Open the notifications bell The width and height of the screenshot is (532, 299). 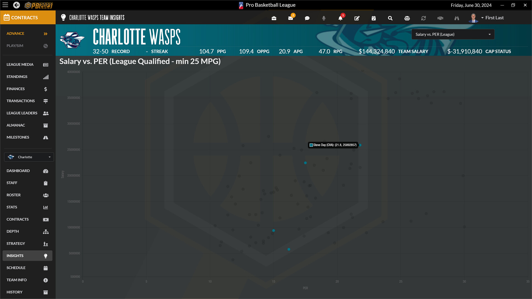[x=340, y=18]
